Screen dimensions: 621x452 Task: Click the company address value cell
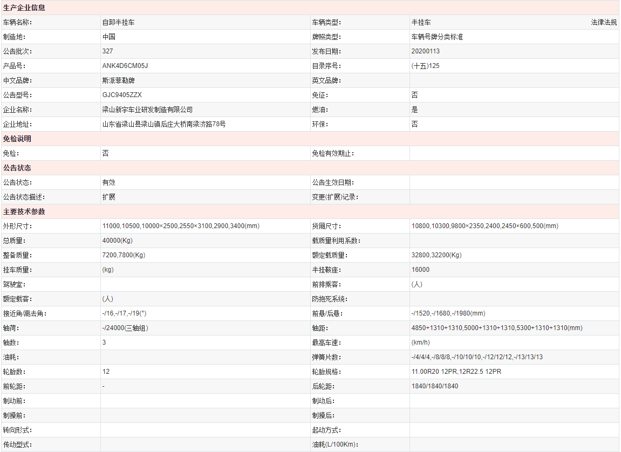coord(164,124)
